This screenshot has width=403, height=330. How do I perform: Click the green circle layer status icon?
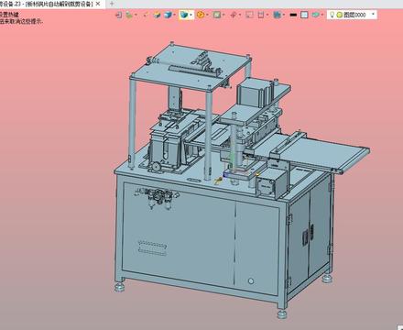pos(339,15)
